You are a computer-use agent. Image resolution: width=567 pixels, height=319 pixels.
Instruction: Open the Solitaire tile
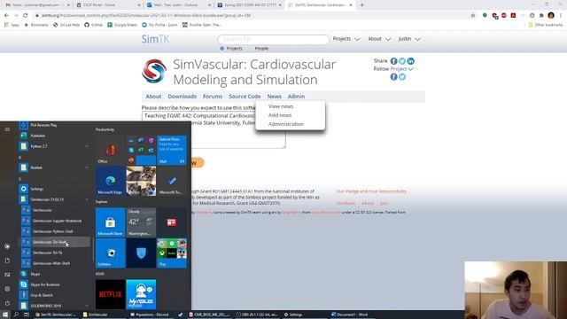tap(110, 253)
